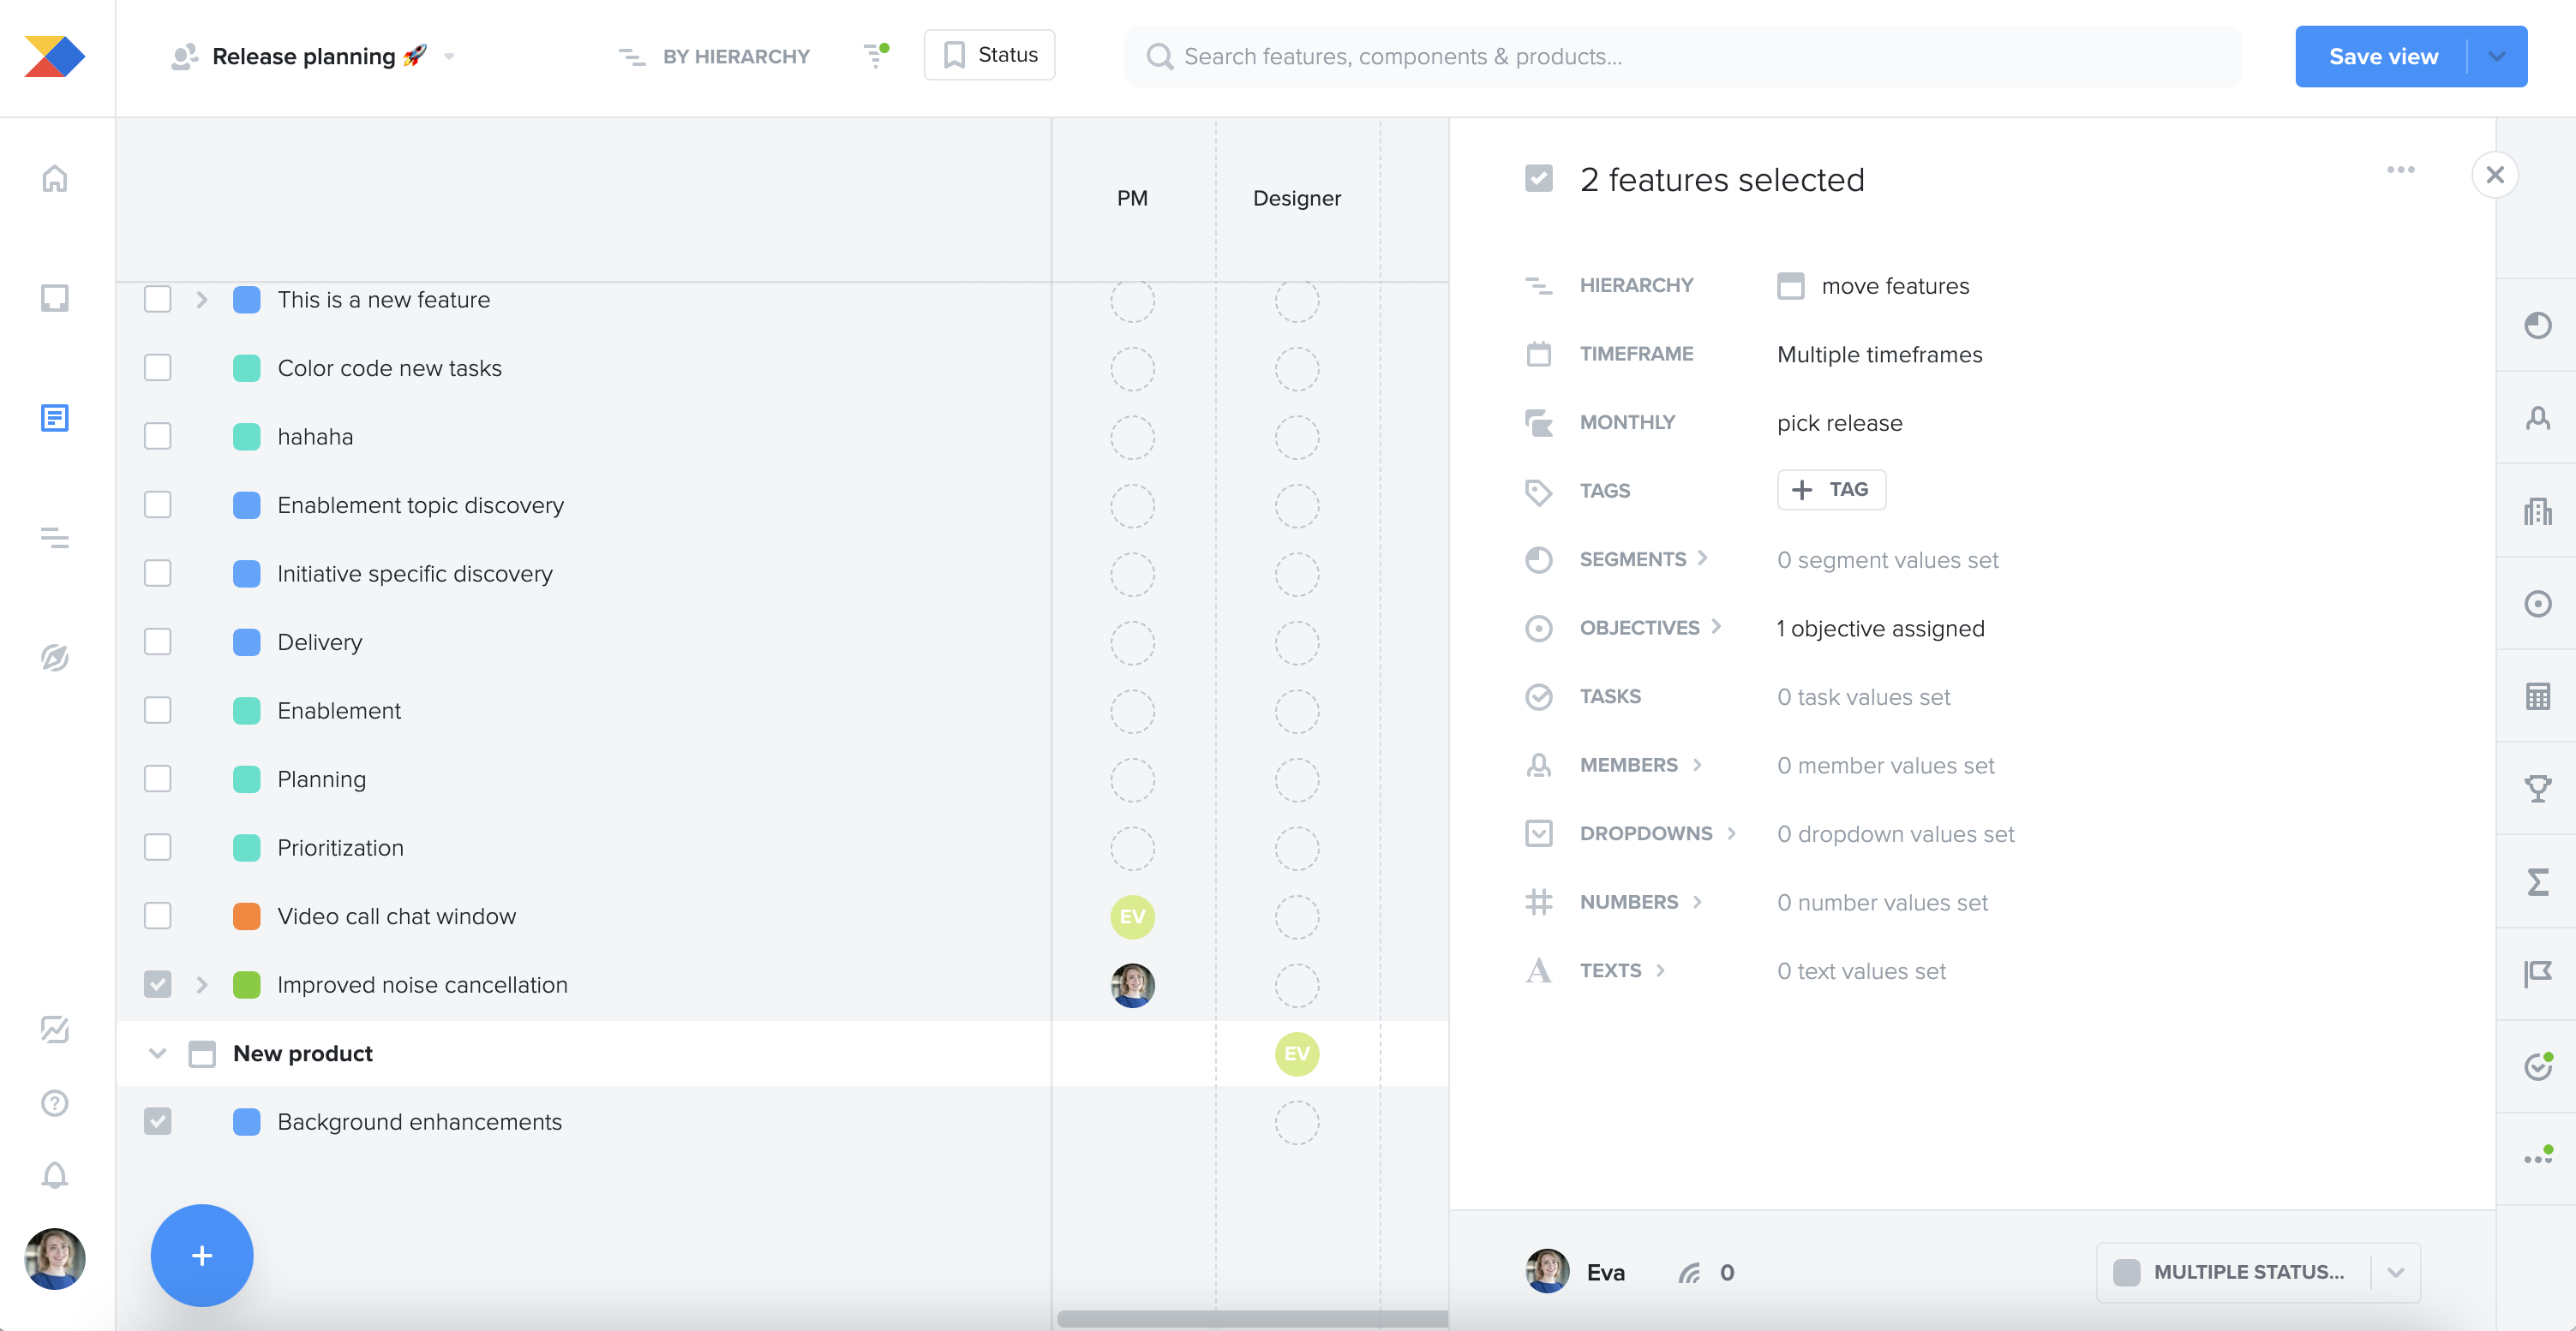Open the help question-mark icon
The width and height of the screenshot is (2576, 1331).
(54, 1103)
